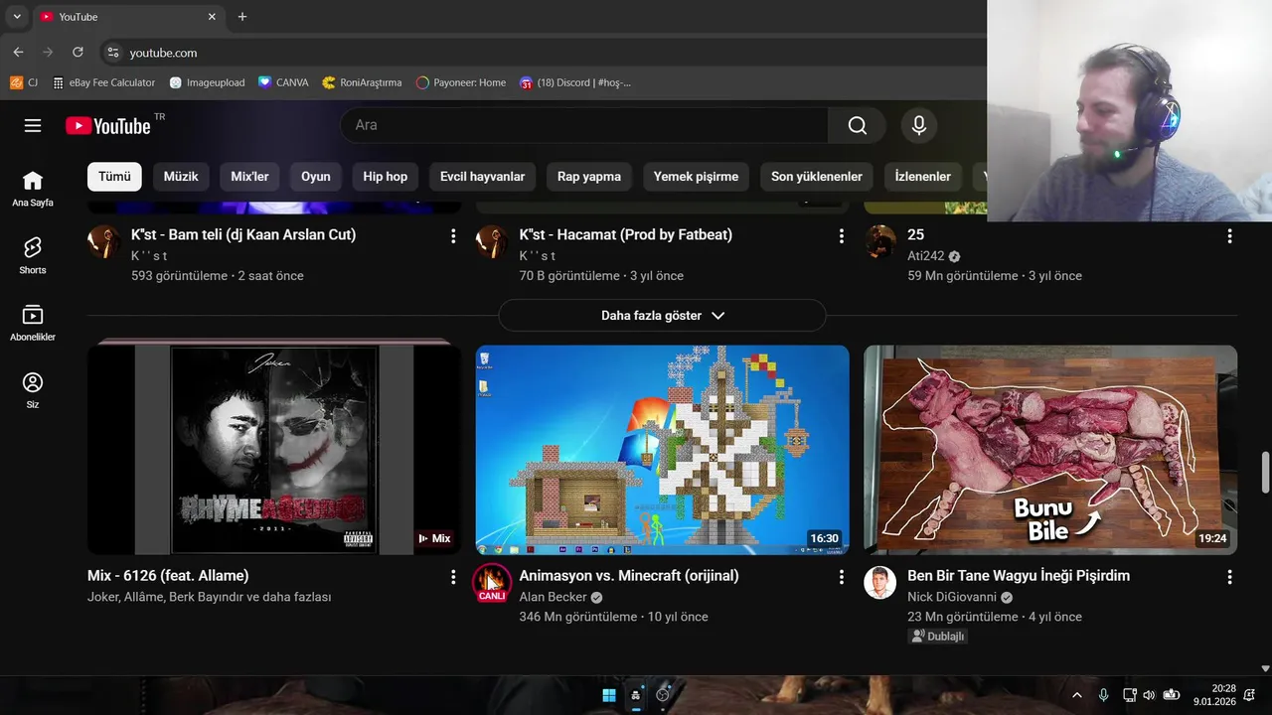The height and width of the screenshot is (715, 1272).
Task: Show hidden system tray icons
Action: 1076,695
